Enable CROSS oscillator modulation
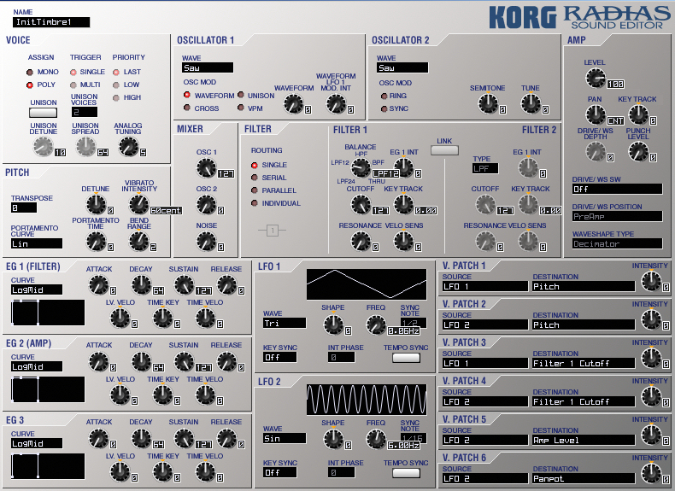Image resolution: width=675 pixels, height=491 pixels. tap(187, 108)
